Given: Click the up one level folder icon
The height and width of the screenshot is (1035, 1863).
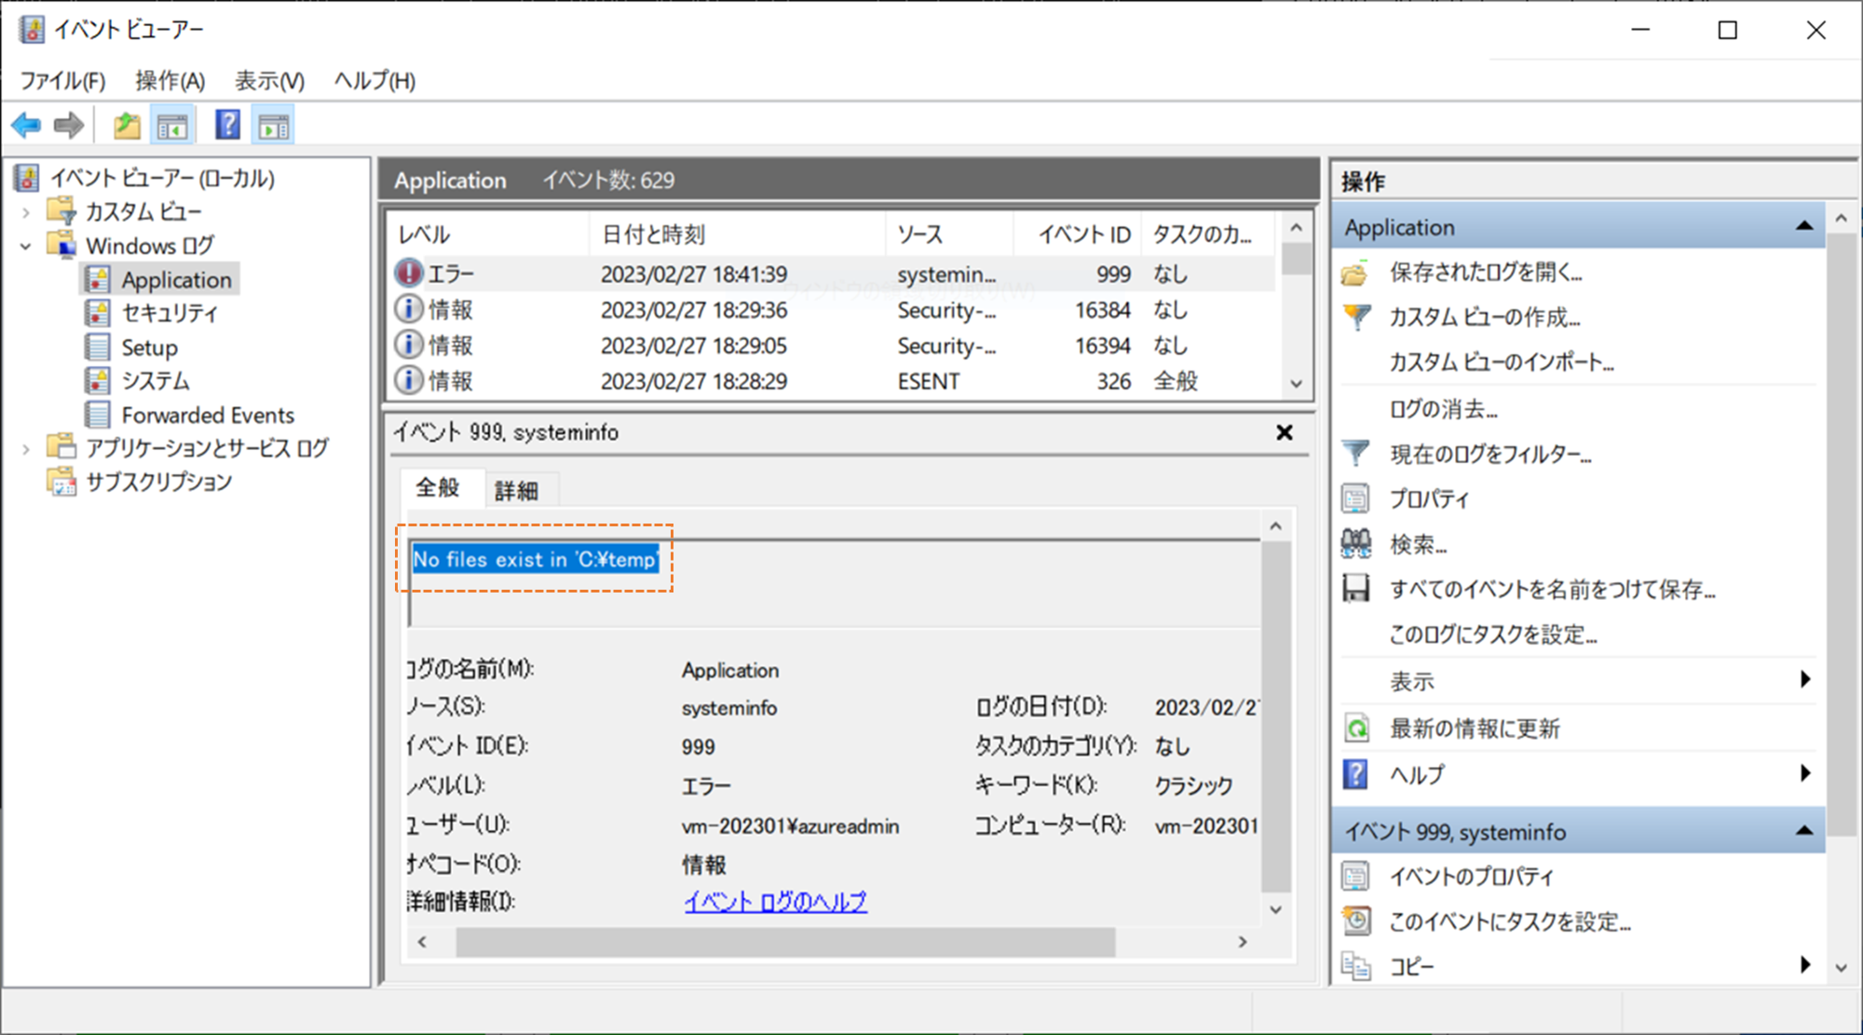Looking at the screenshot, I should tap(127, 125).
